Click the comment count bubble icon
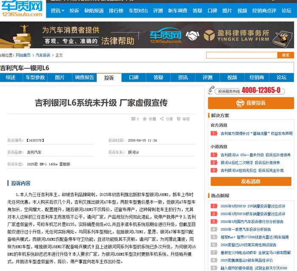Image resolution: width=297 pixels, height=271 pixels. point(133,119)
